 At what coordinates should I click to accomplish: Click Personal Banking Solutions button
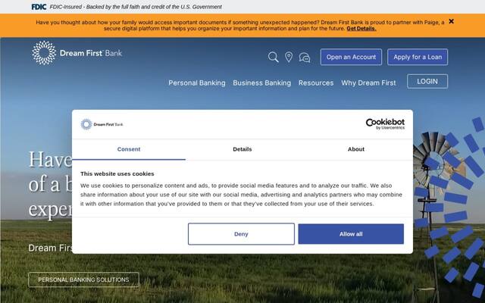tap(84, 280)
